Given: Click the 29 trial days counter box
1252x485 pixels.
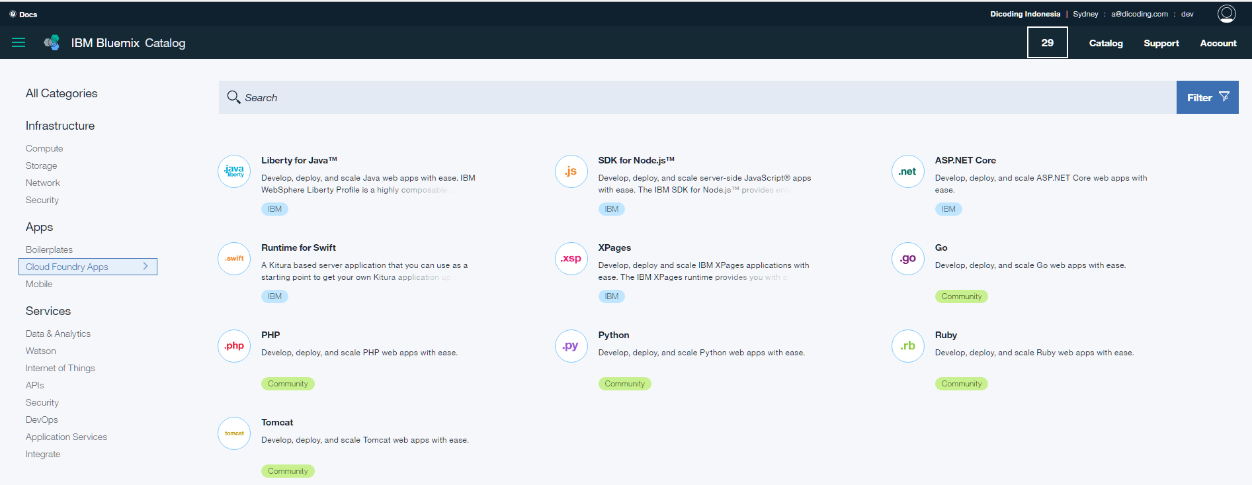Looking at the screenshot, I should 1047,42.
